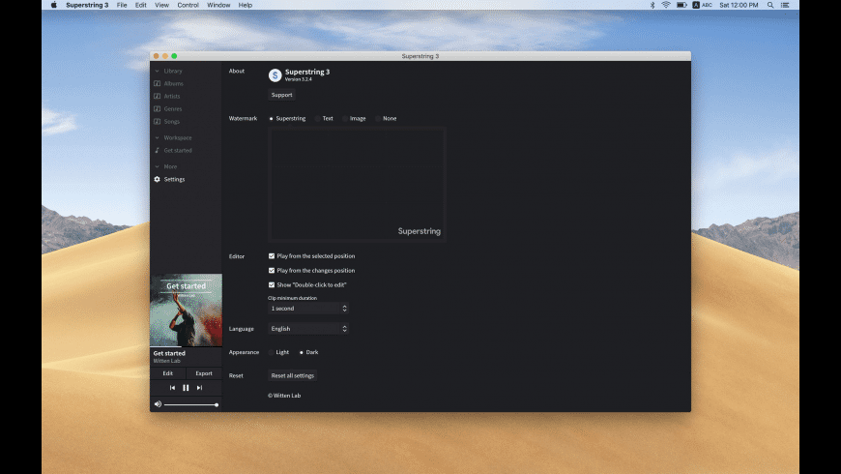841x474 pixels.
Task: Select the None watermark option
Action: coord(387,119)
